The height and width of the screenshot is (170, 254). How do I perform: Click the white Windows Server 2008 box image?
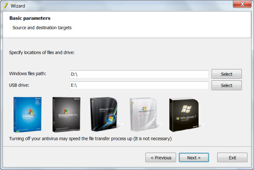144,114
